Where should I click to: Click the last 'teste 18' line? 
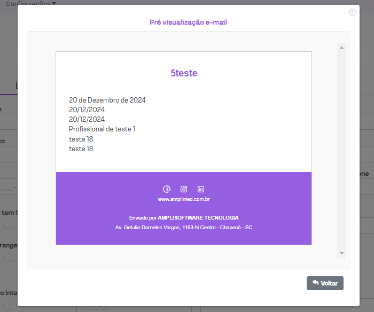point(81,149)
